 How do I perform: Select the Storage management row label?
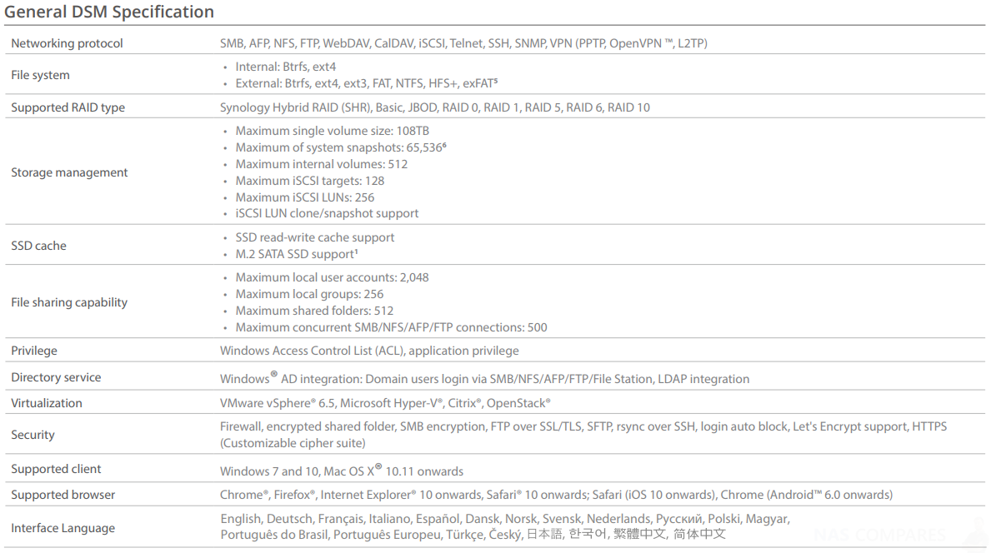69,172
